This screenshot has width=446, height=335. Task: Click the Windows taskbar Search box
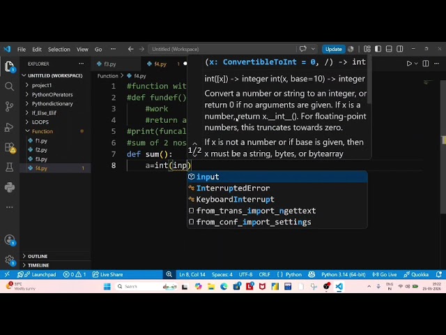pyautogui.click(x=146, y=286)
